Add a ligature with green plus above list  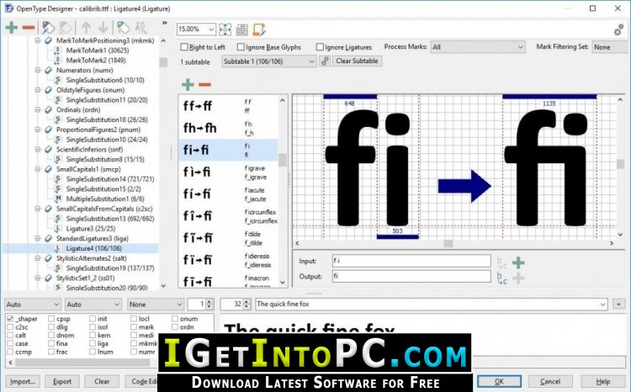click(188, 84)
